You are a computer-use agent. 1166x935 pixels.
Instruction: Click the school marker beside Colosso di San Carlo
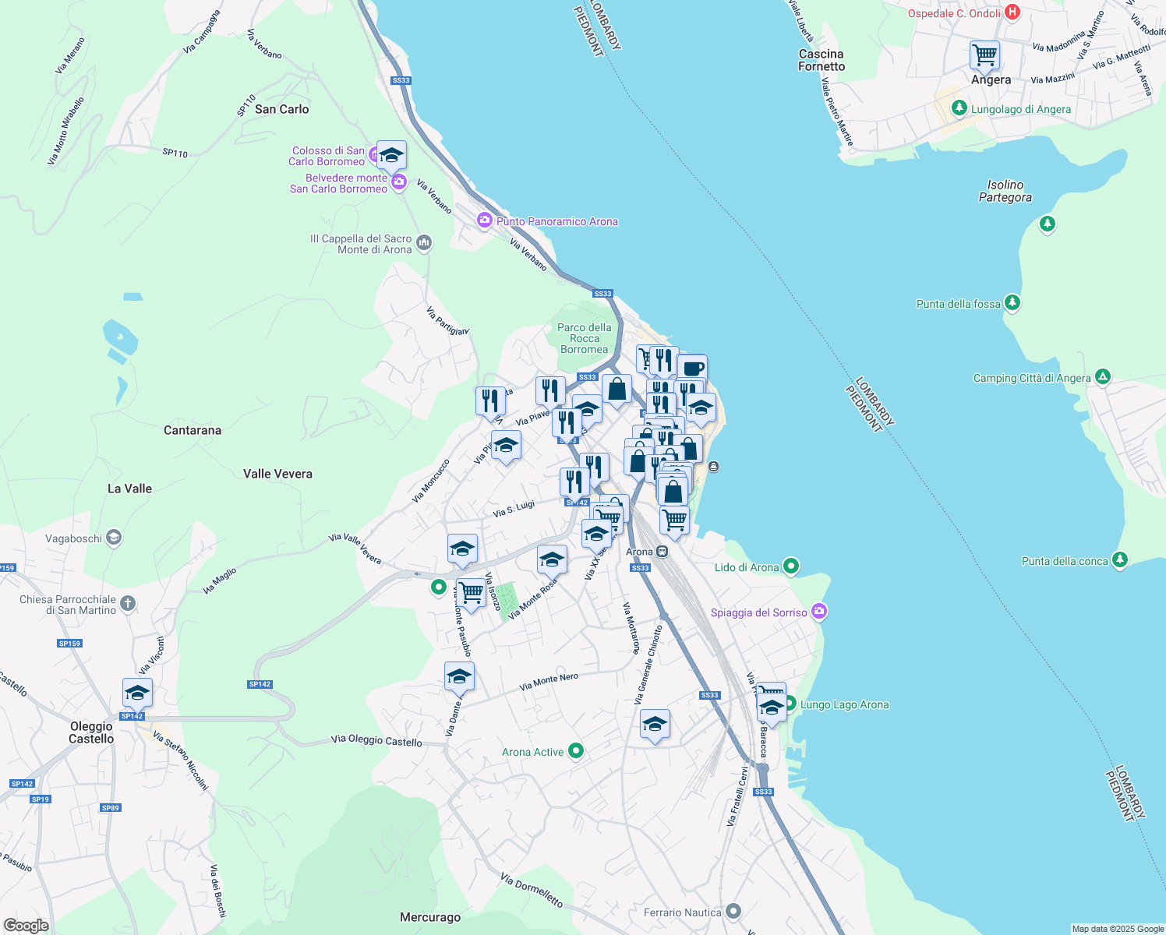point(391,155)
